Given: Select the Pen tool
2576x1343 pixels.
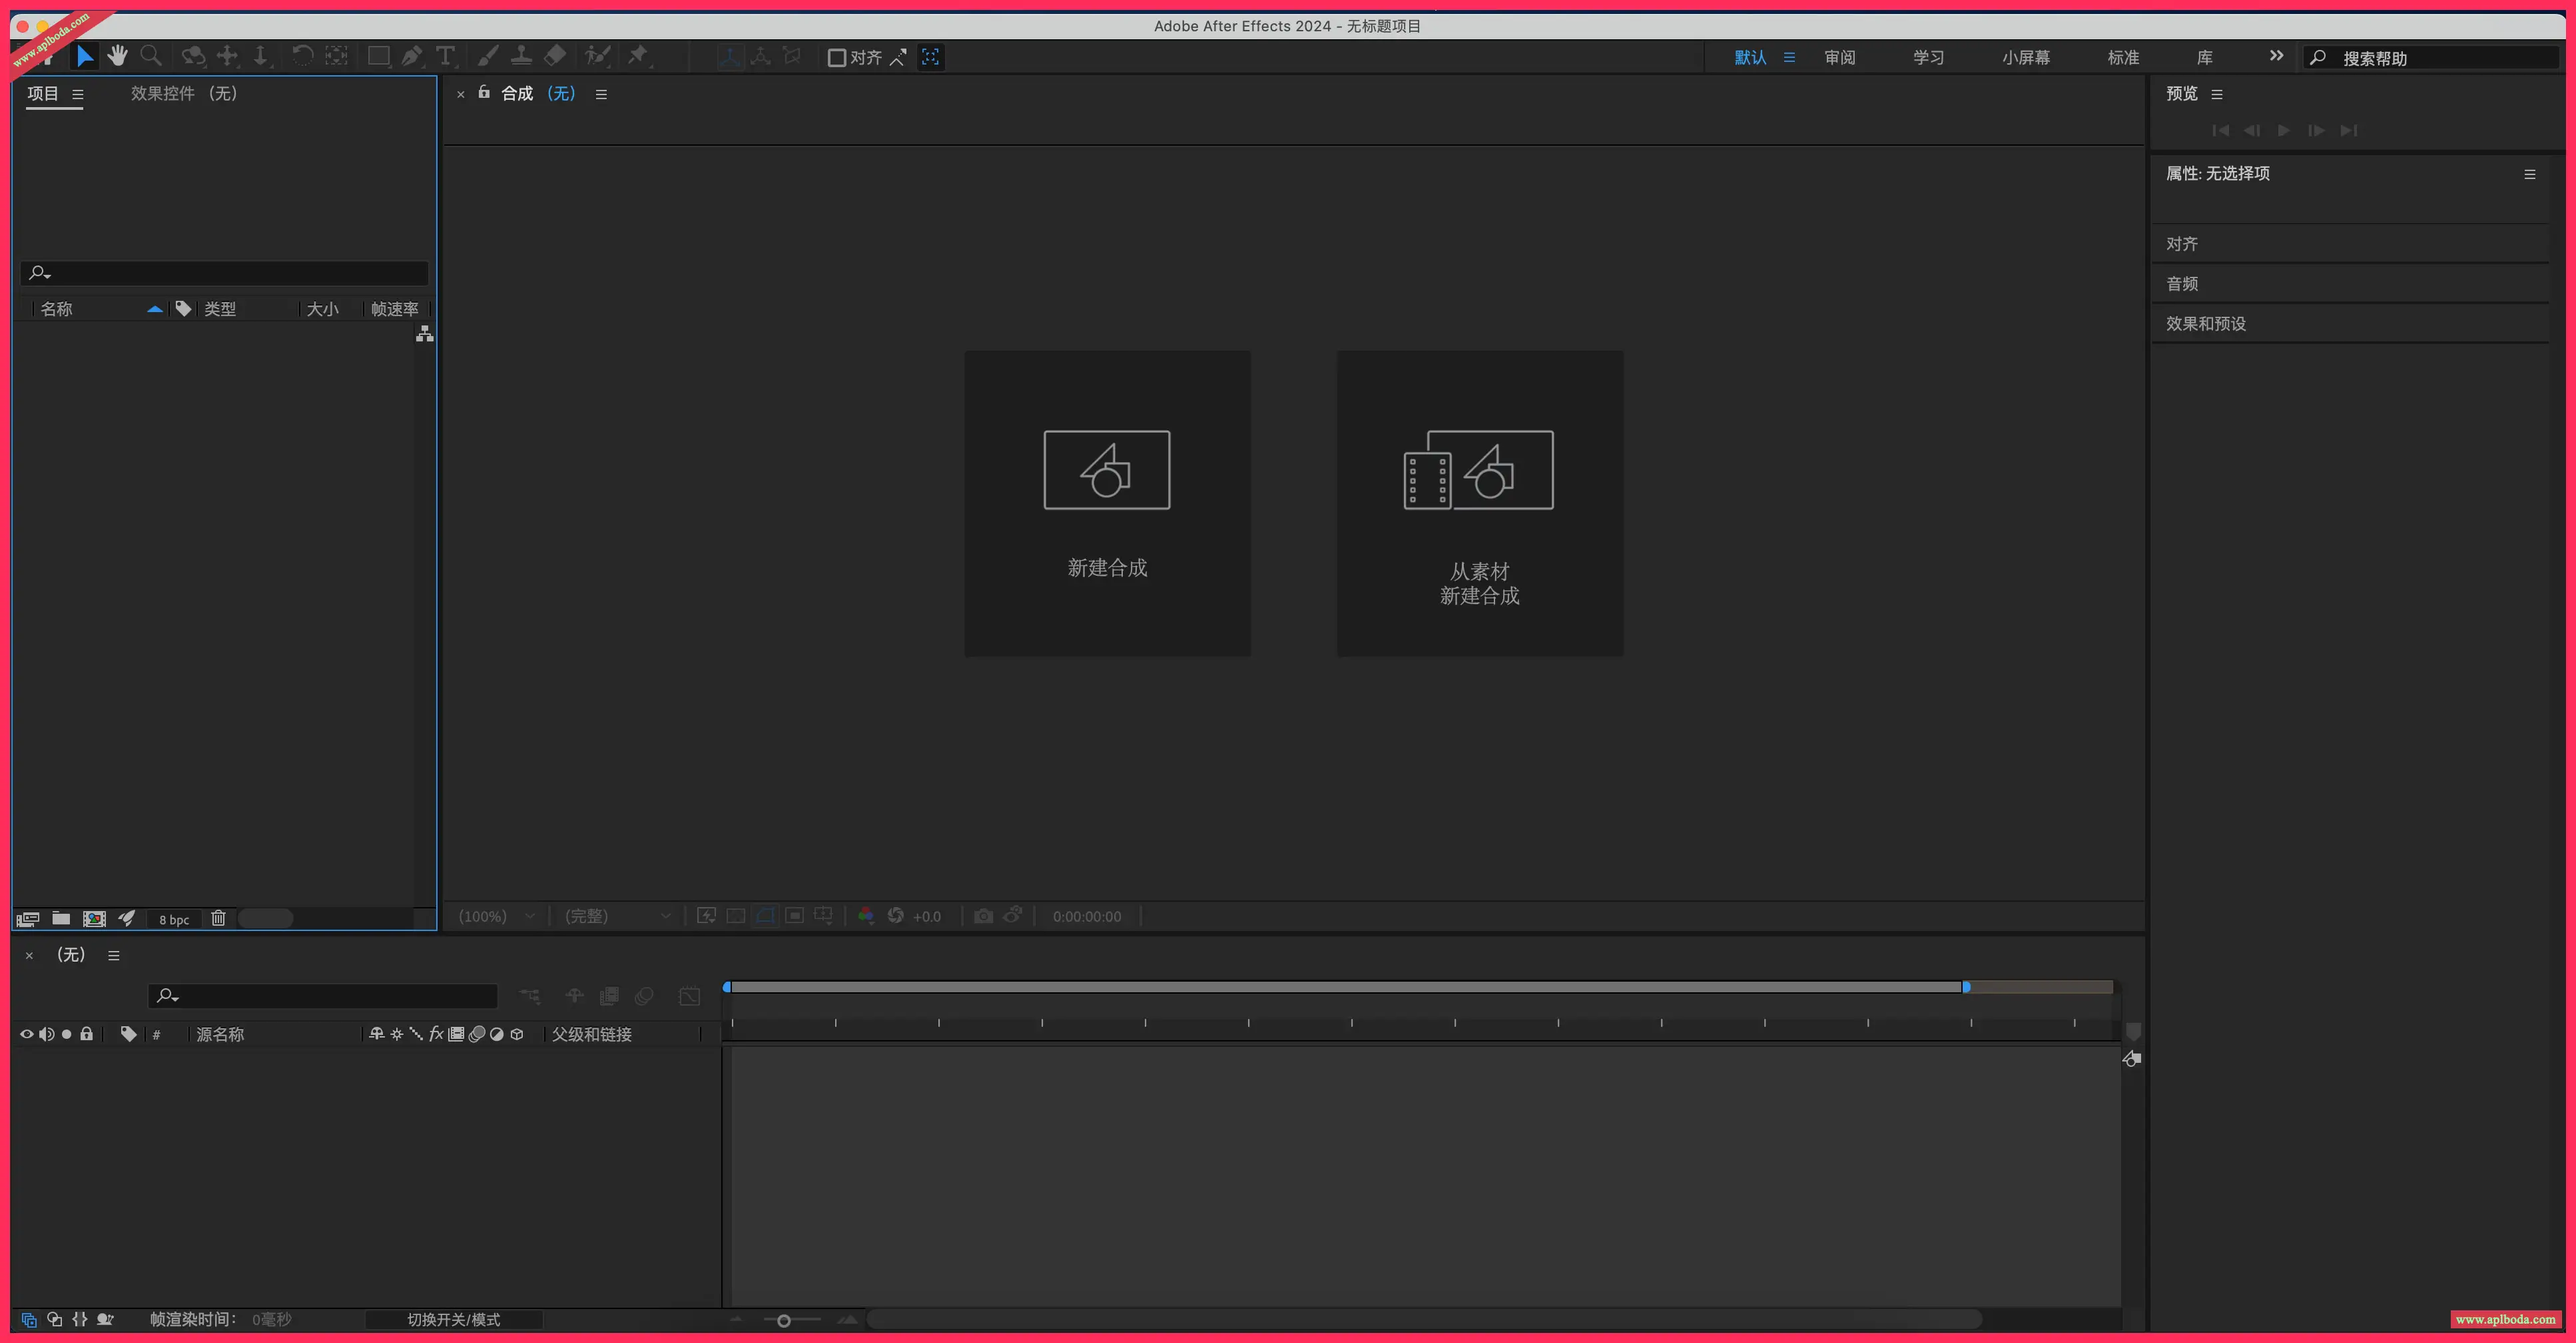Looking at the screenshot, I should (x=411, y=56).
